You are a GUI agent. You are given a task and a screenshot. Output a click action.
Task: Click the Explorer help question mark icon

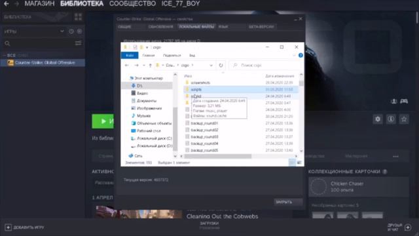click(x=301, y=55)
